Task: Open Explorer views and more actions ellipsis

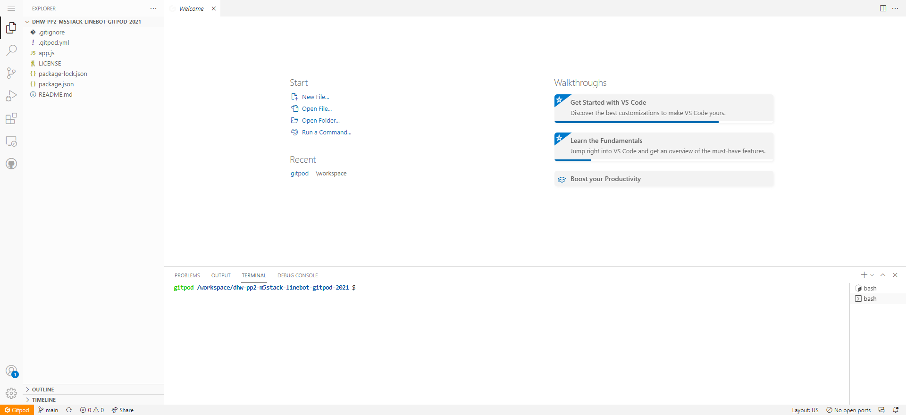Action: click(x=153, y=8)
